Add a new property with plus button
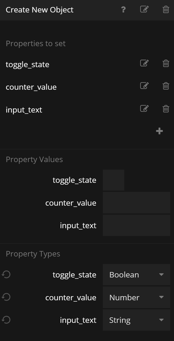Viewport: 174px width, 341px height. coord(160,131)
